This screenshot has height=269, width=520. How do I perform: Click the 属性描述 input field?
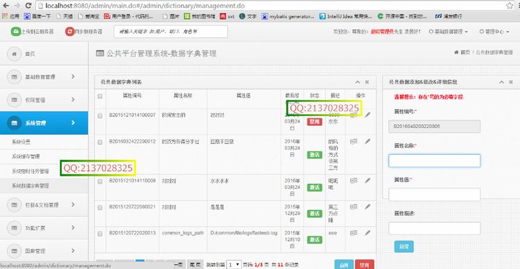point(434,228)
